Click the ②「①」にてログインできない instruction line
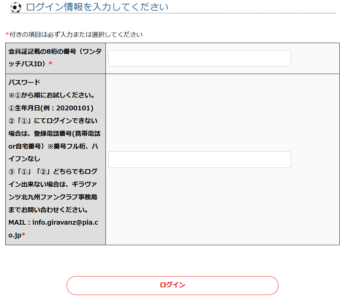Viewport: 345px width, 300px height. [53, 121]
